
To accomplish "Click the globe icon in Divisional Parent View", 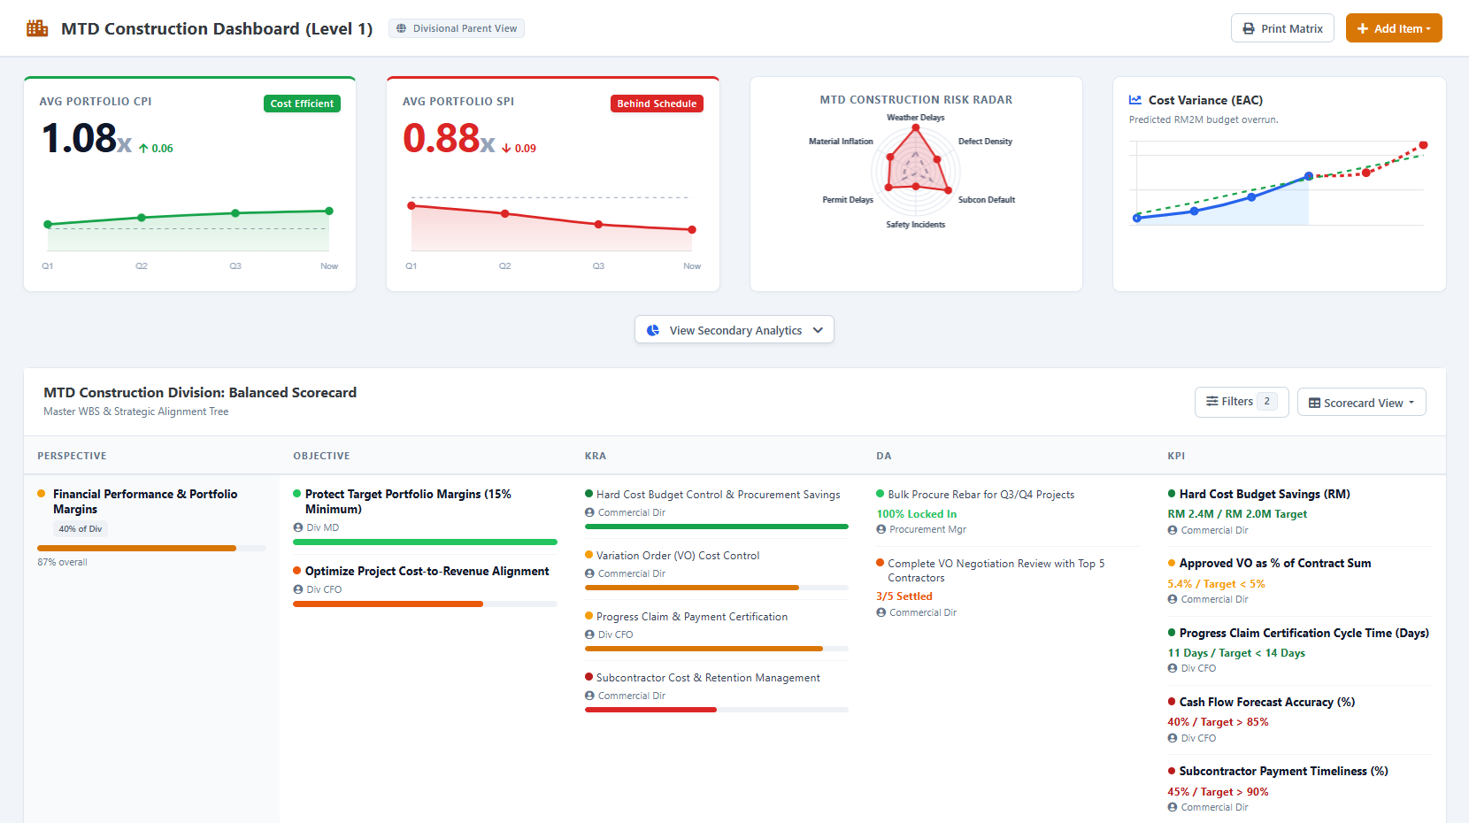I will click(x=401, y=28).
